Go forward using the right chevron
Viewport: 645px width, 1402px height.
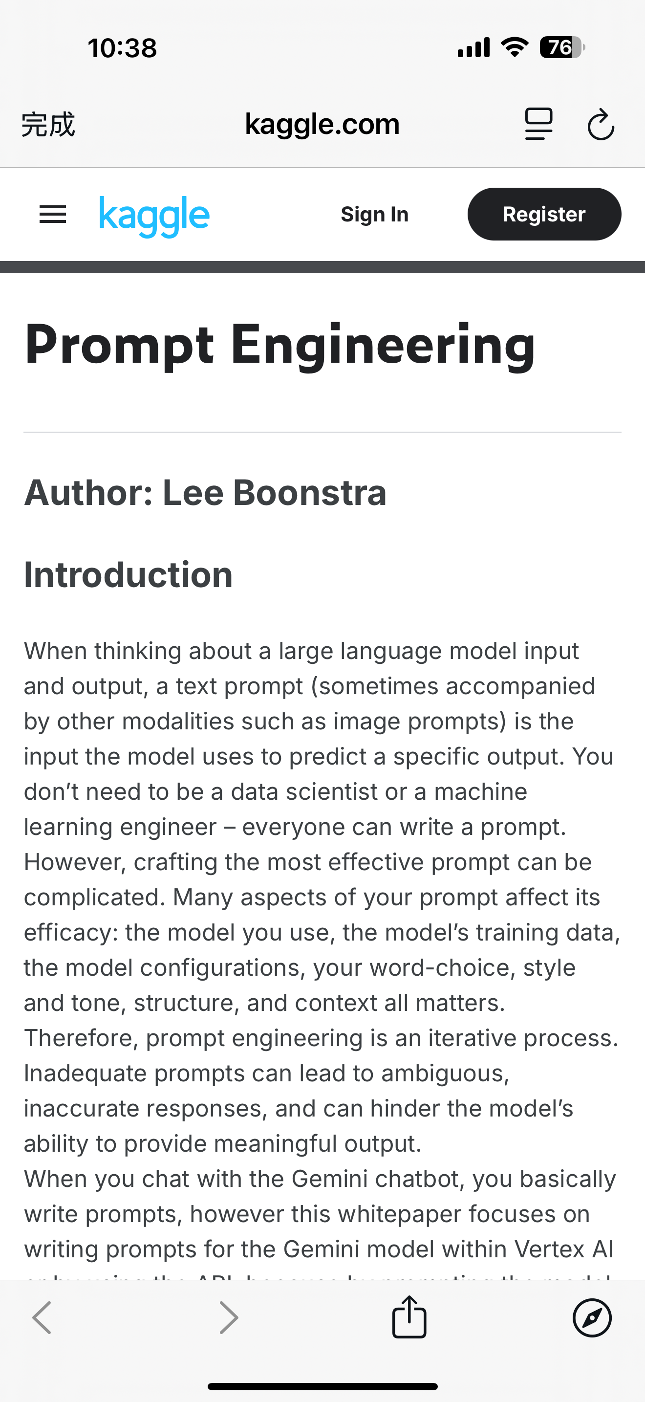(228, 1317)
